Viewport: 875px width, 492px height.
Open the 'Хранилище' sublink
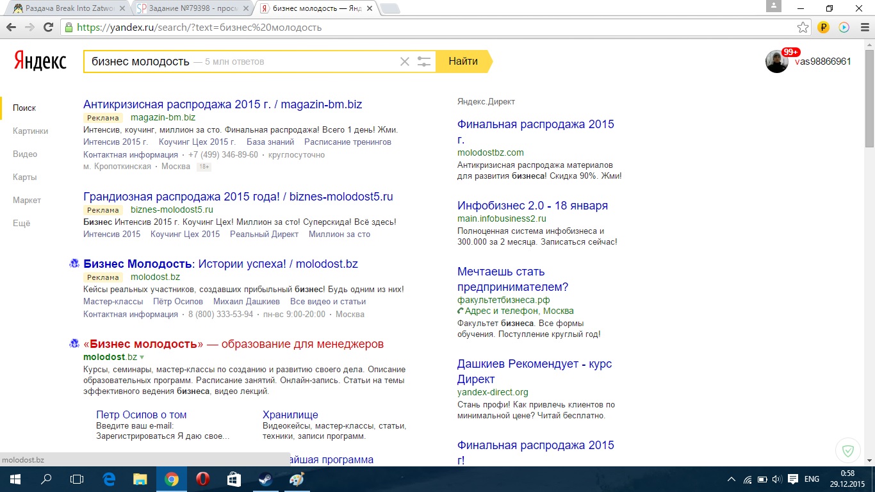(290, 415)
